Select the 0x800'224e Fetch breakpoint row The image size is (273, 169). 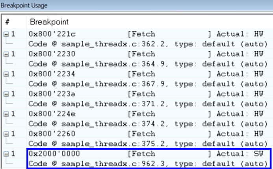pyautogui.click(x=146, y=113)
